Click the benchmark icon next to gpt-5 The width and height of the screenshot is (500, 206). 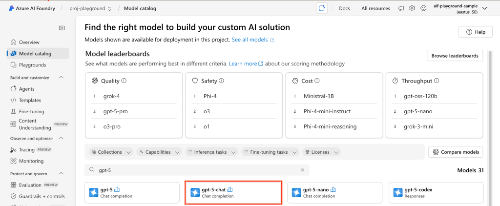point(117,190)
